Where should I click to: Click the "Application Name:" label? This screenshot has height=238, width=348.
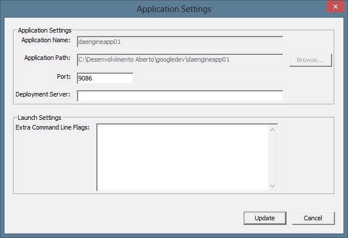click(46, 41)
